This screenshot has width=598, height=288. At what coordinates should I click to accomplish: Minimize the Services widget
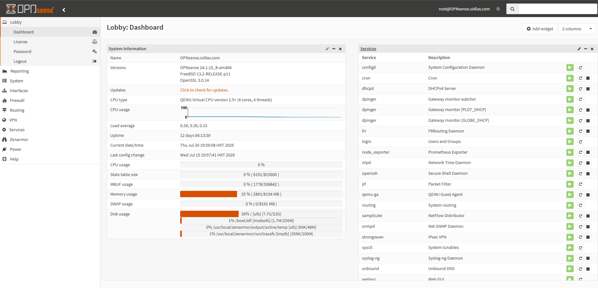(x=586, y=49)
